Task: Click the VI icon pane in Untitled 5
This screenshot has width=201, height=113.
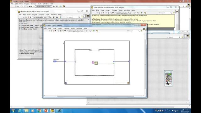Action: tap(144, 30)
